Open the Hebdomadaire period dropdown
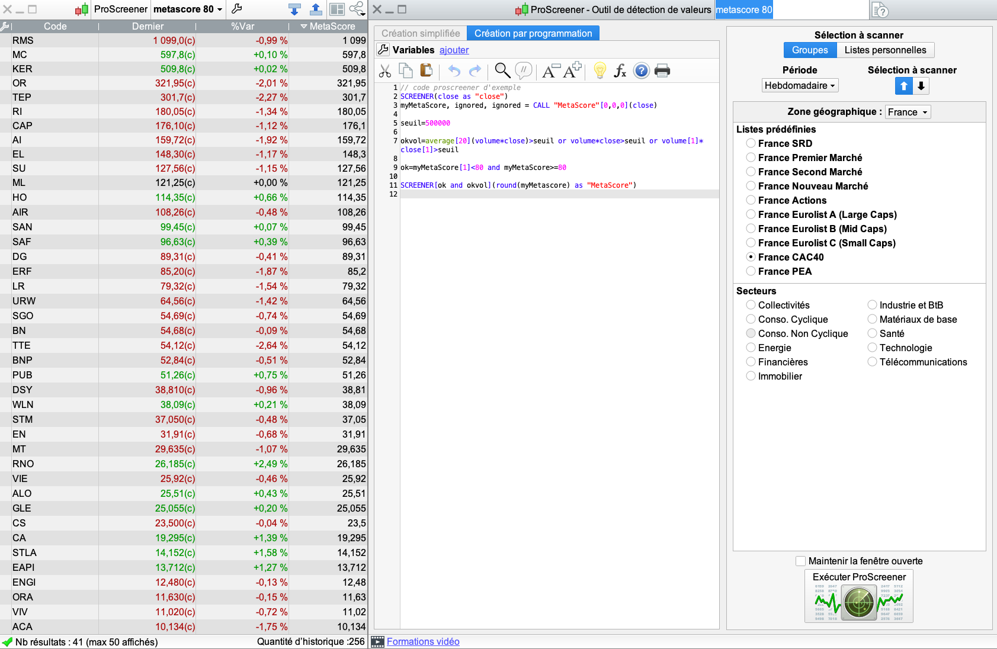The image size is (997, 649). [800, 86]
